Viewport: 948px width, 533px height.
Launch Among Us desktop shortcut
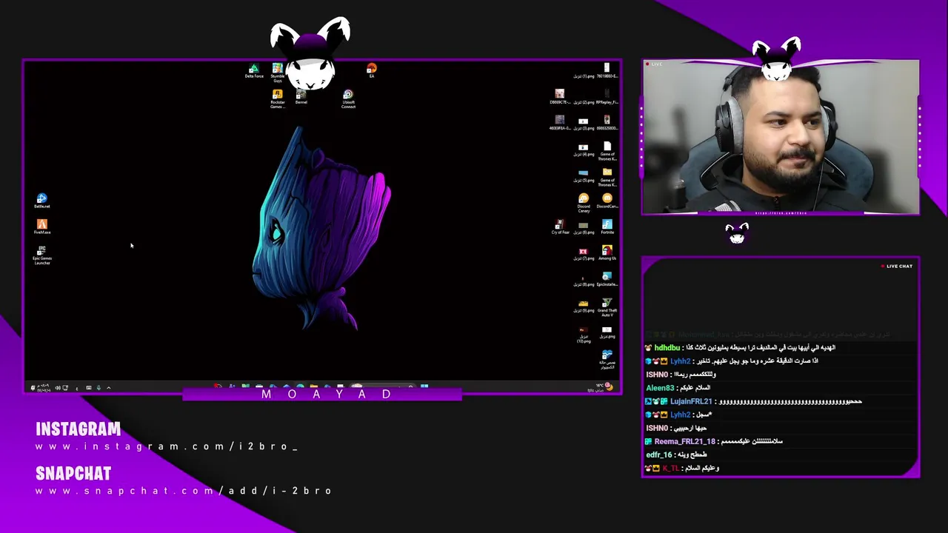(607, 253)
